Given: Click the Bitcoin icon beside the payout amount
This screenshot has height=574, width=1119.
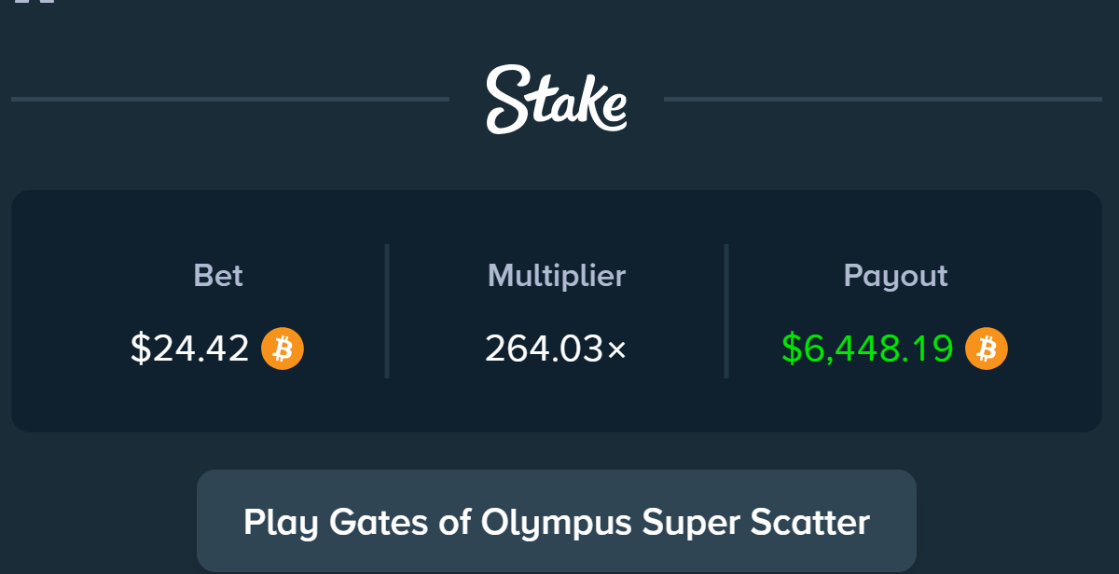Looking at the screenshot, I should point(987,348).
